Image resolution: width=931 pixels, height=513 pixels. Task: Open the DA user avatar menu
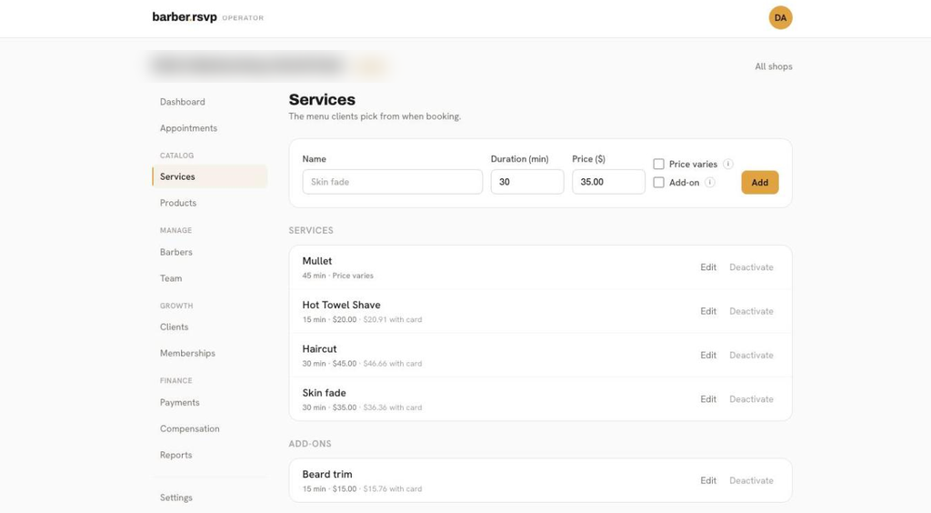coord(780,18)
